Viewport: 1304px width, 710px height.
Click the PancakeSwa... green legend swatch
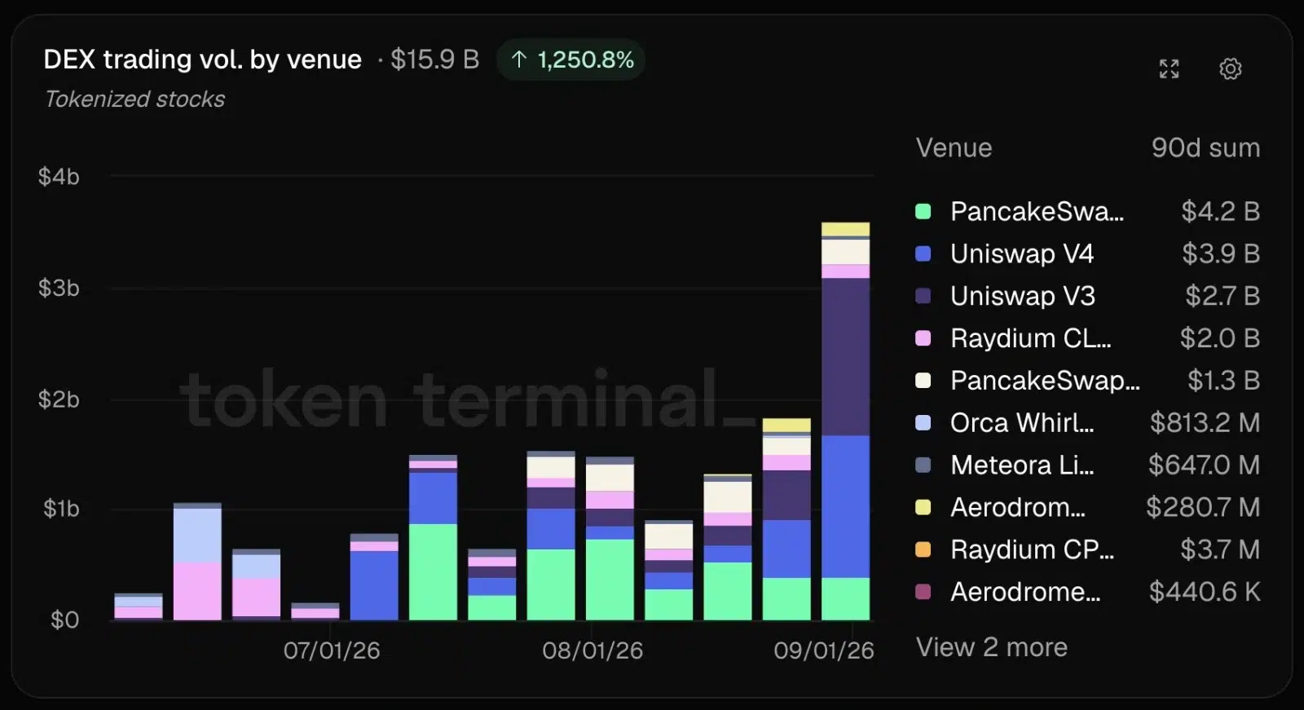pos(923,212)
